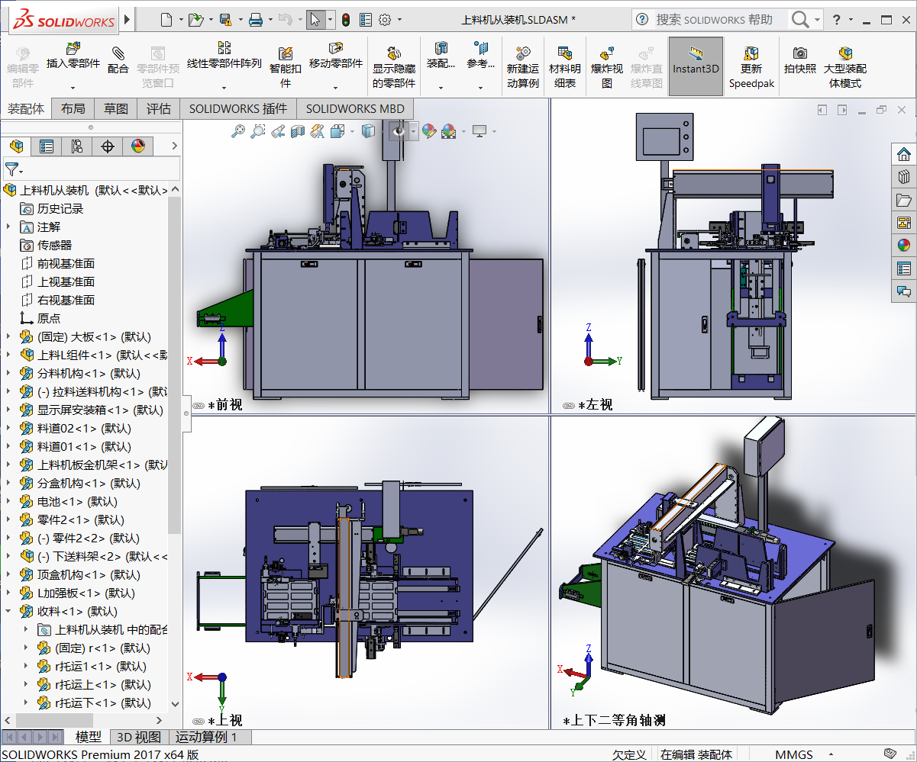Collapse the 收料<1> tree node

(8, 611)
